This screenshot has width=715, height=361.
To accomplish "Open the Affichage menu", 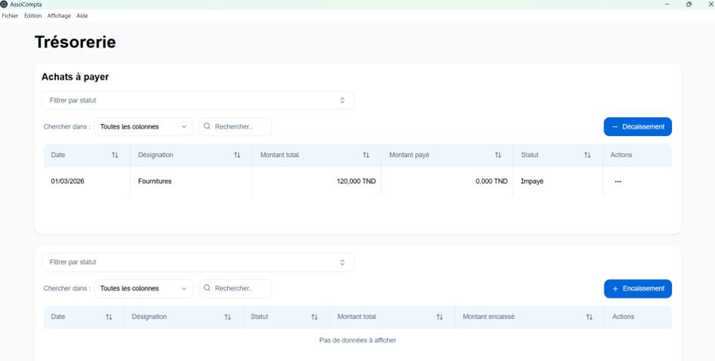I will point(59,16).
